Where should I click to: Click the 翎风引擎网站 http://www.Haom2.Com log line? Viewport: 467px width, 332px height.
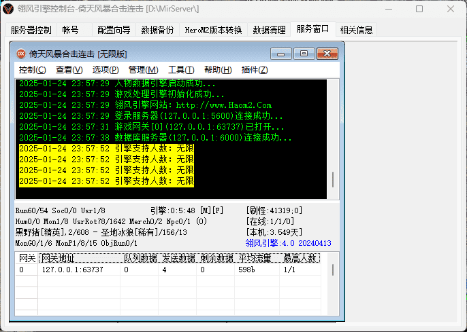pyautogui.click(x=146, y=105)
